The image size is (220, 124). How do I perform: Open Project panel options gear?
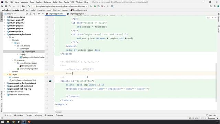coord(39,14)
